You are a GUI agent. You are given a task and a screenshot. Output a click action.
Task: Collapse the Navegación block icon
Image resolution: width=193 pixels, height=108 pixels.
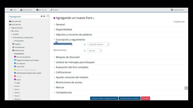coord(48,16)
